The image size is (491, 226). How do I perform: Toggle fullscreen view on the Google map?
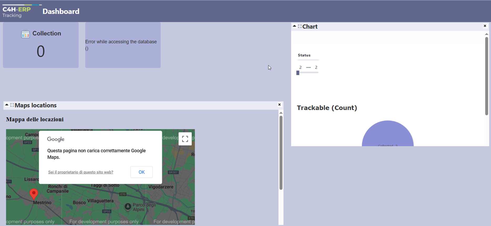pyautogui.click(x=185, y=139)
